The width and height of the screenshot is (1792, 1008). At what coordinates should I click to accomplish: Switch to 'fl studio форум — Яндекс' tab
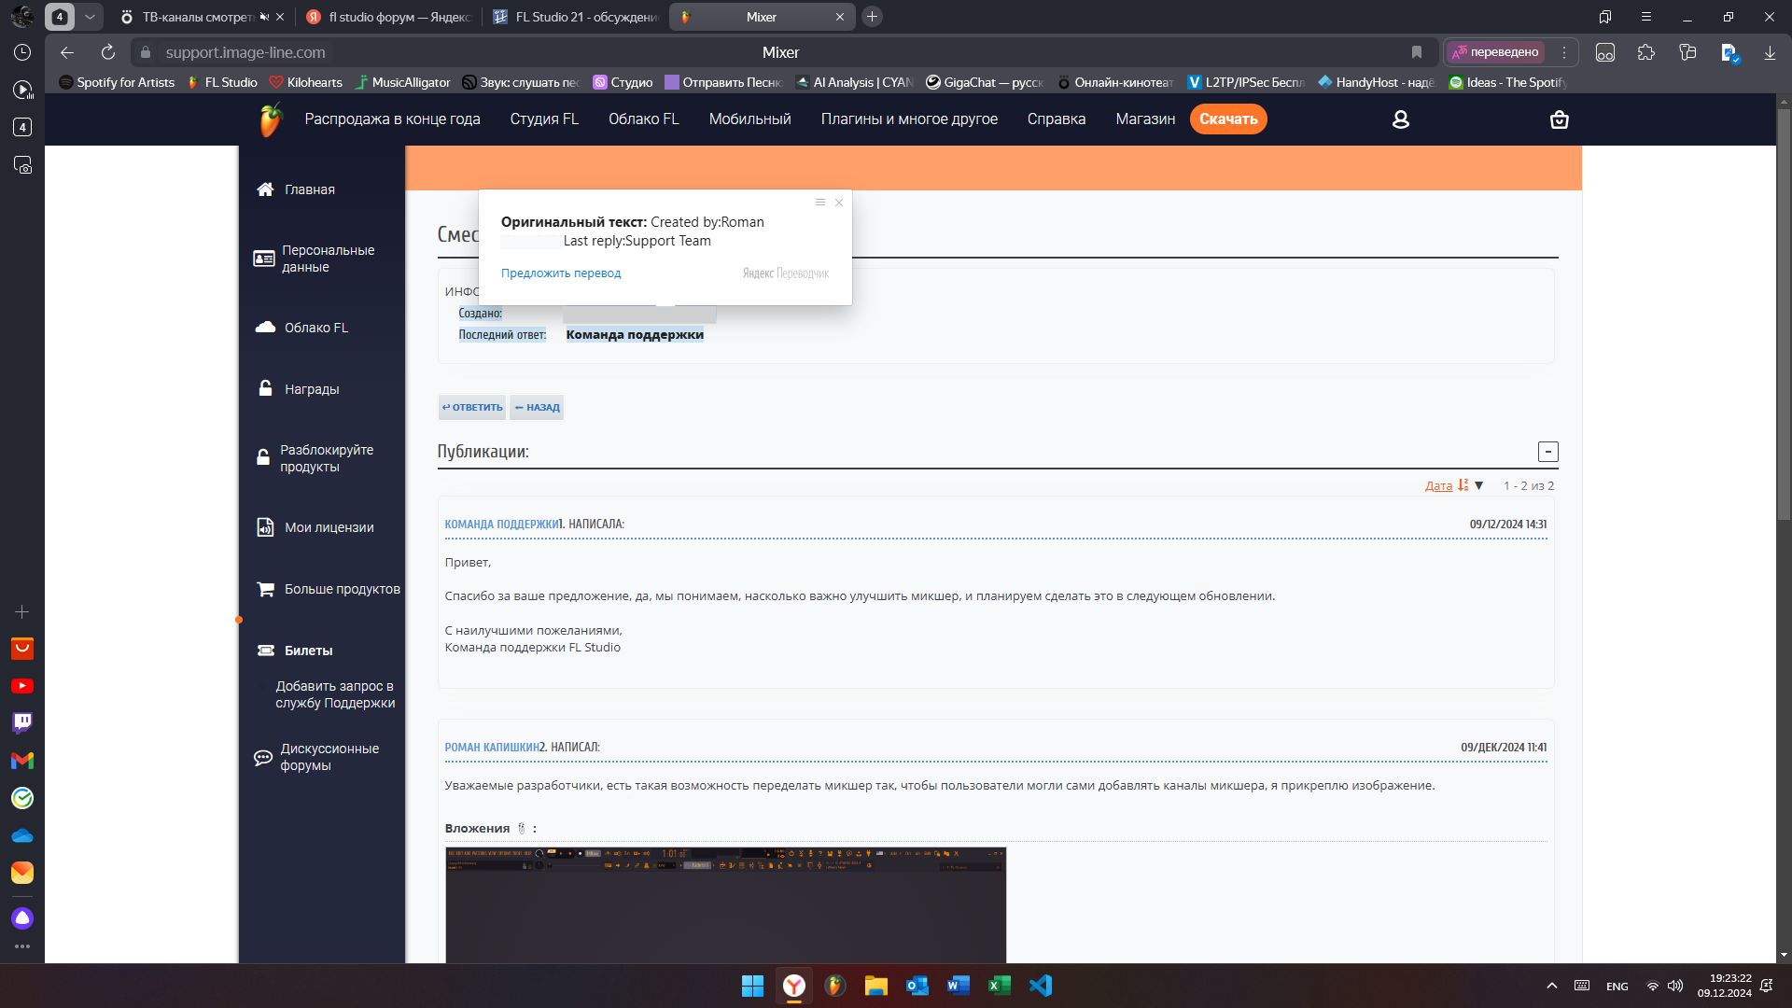tap(390, 17)
